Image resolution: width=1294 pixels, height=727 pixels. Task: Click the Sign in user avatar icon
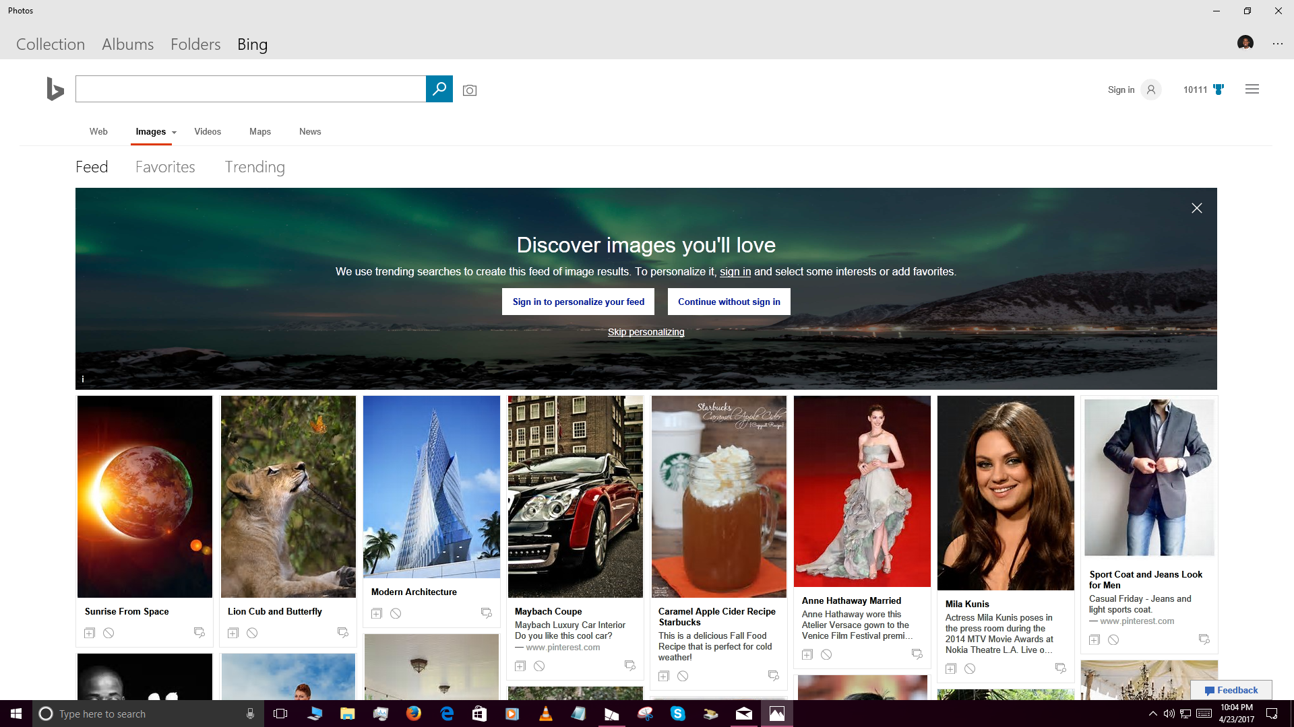1151,90
